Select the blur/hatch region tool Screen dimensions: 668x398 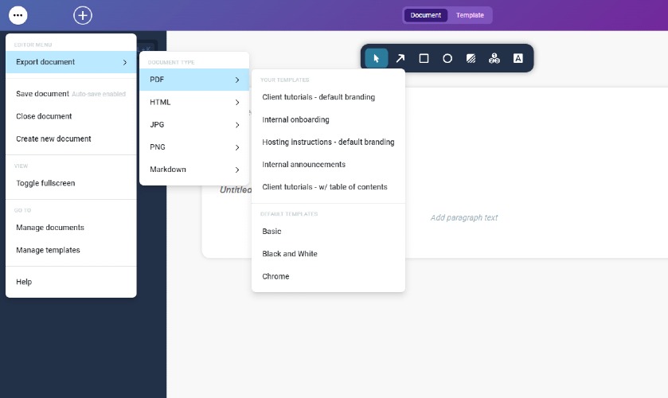(471, 58)
